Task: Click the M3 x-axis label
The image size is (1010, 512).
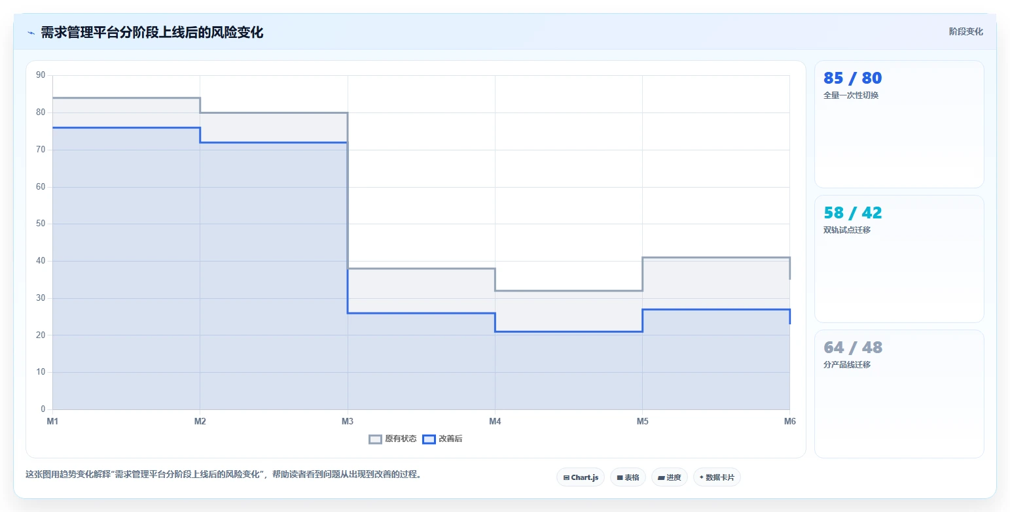Action: tap(348, 421)
